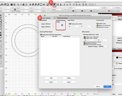Image resolution: width=122 pixels, height=96 pixels.
Task: Open the Device Settings wrench-screwdriver icon
Action: coord(54,5)
